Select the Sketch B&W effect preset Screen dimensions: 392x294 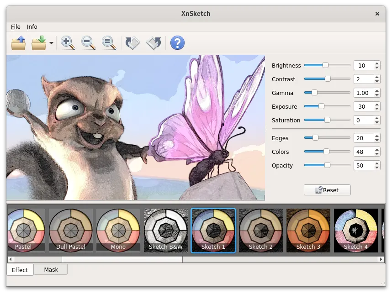coord(166,230)
